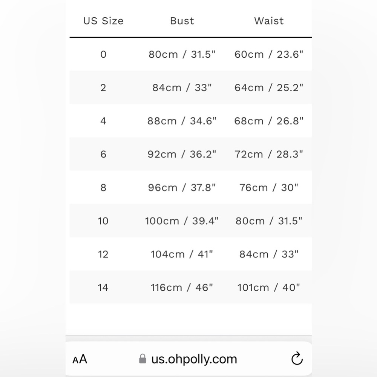Click the 72cm / 28.3" waist value
This screenshot has width=377, height=377.
click(269, 154)
